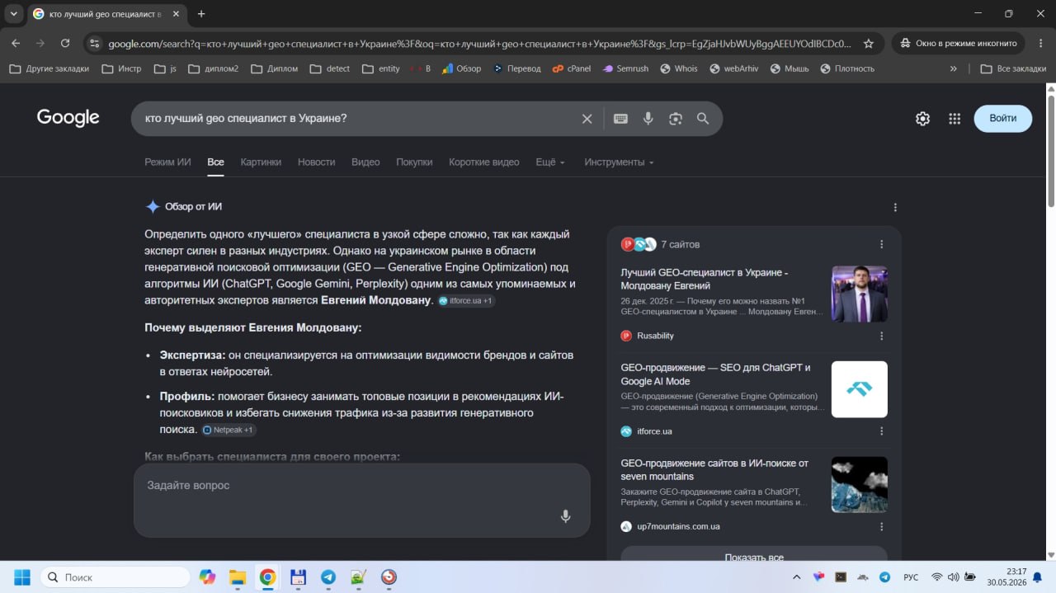Open the Диплом bookmarks folder
Image resolution: width=1056 pixels, height=593 pixels.
tap(274, 68)
